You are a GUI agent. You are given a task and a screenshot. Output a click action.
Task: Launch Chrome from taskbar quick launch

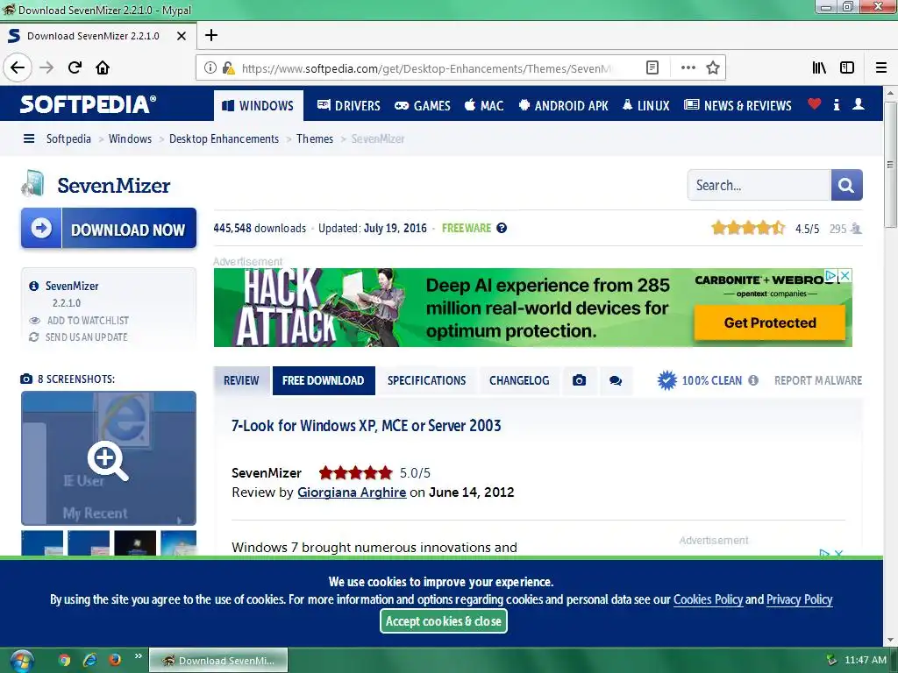coord(65,661)
